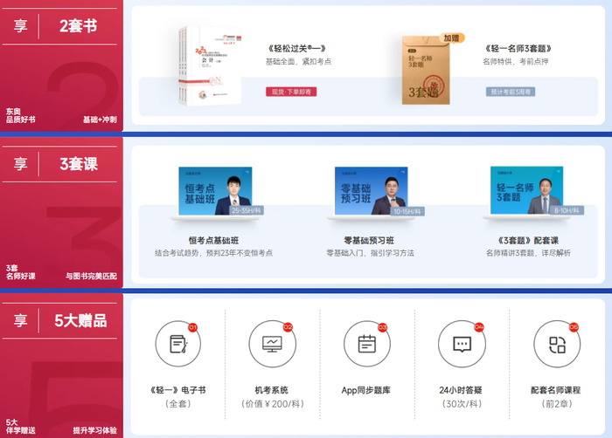
Task: Click the red 现货·下单即寄 tag
Action: tap(291, 91)
